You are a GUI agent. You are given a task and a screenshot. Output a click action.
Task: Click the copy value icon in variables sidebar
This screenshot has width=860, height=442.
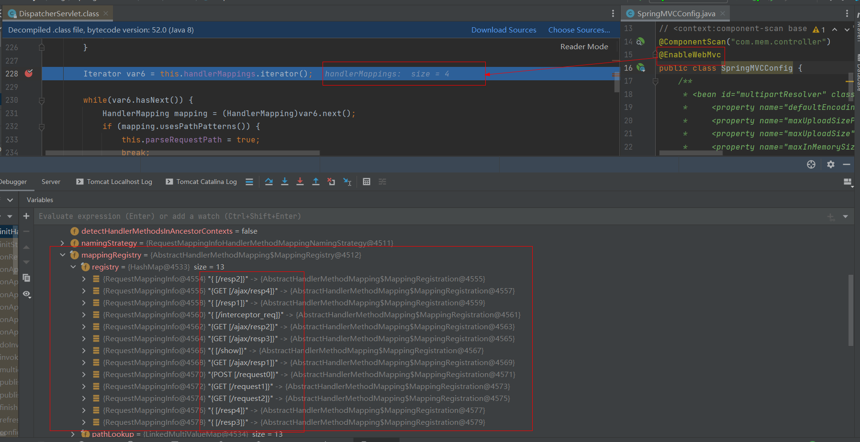pos(26,278)
